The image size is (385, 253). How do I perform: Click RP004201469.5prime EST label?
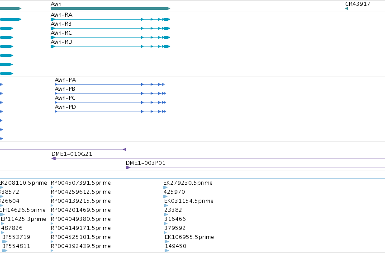click(x=81, y=210)
